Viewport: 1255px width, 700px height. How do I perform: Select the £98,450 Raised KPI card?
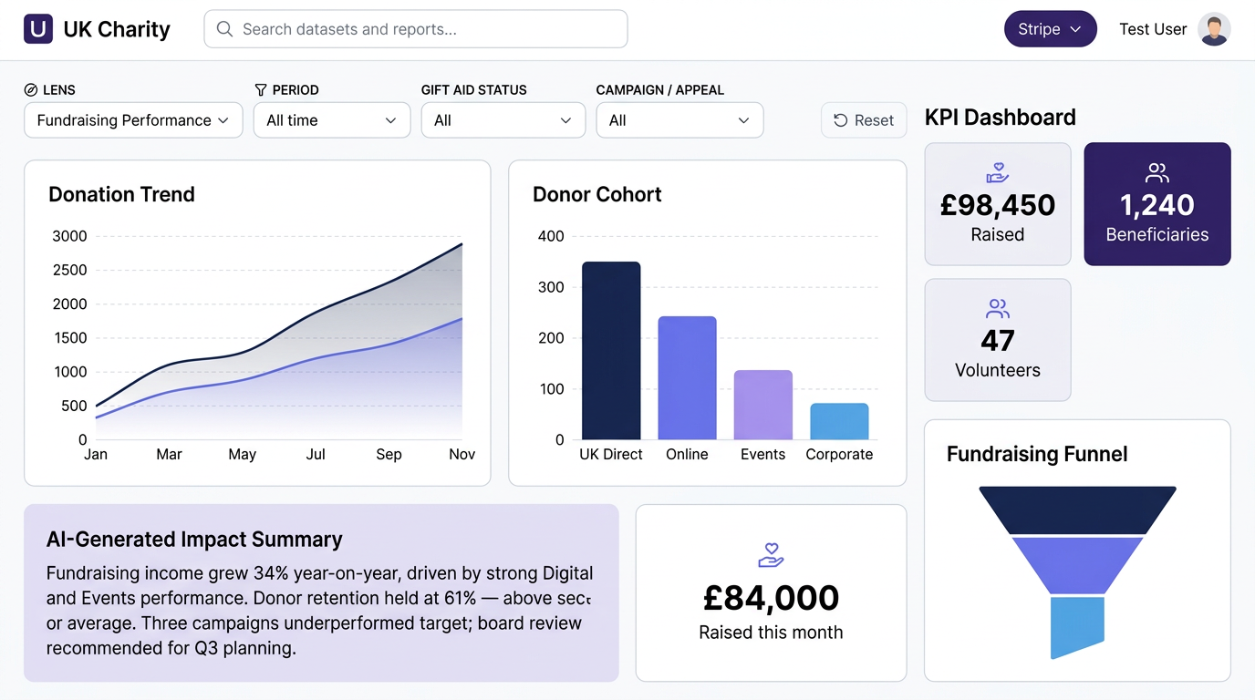[x=998, y=204]
